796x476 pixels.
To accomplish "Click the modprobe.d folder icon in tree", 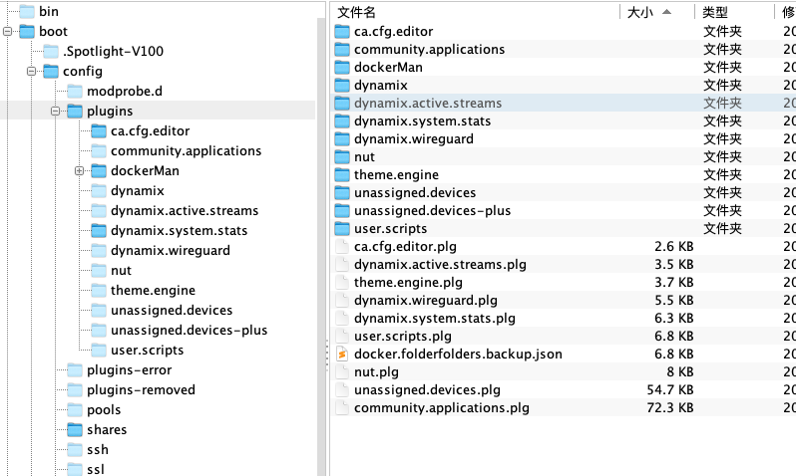I will click(x=75, y=92).
